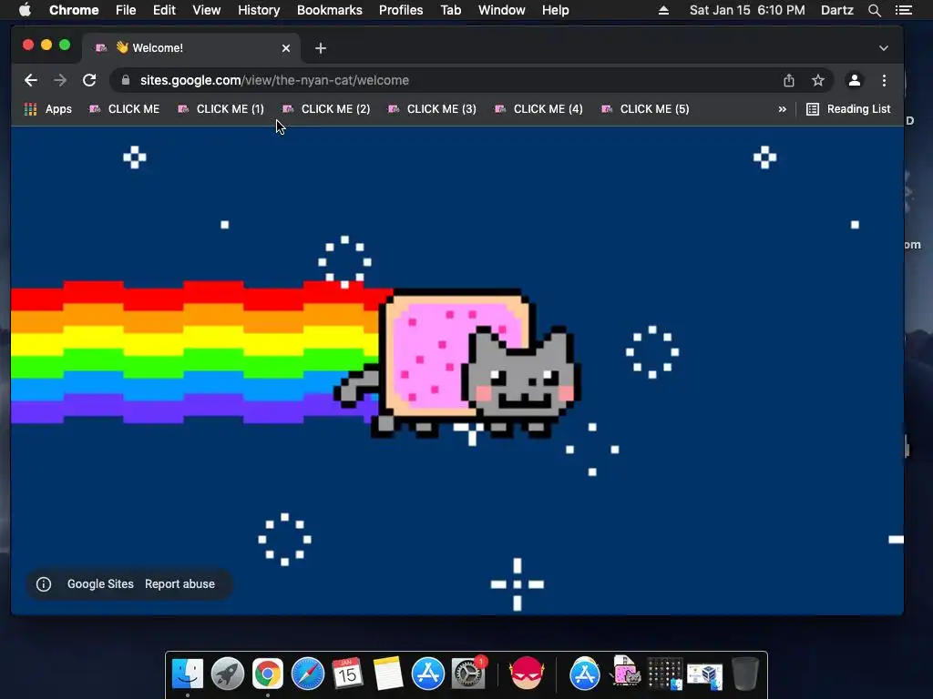933x699 pixels.
Task: Open the CLICK ME (5) bookmark
Action: (645, 109)
